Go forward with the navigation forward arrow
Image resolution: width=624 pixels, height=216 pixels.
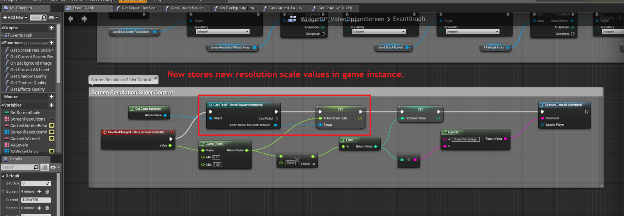tap(84, 19)
